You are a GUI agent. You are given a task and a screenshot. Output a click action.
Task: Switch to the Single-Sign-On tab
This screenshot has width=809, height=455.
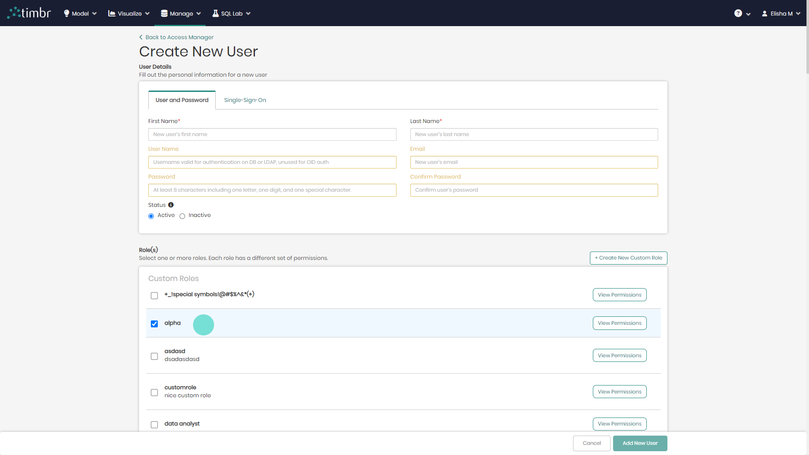tap(245, 100)
